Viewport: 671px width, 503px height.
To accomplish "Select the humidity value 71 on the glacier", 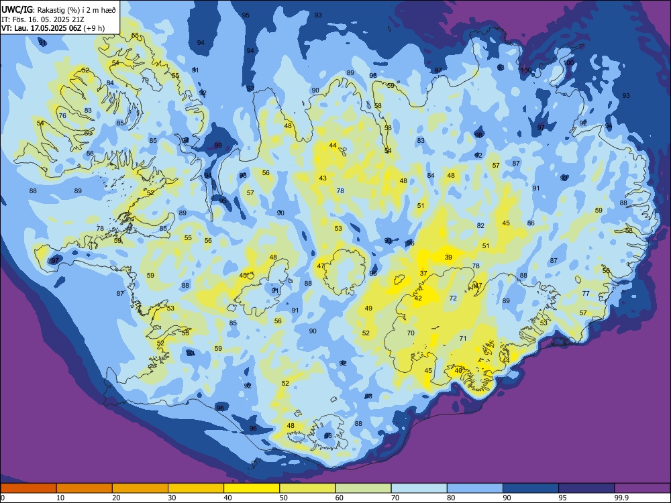I will pyautogui.click(x=462, y=338).
